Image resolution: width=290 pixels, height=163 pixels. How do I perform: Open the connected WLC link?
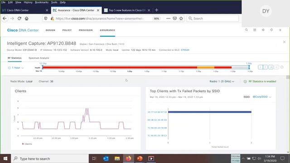185,50
